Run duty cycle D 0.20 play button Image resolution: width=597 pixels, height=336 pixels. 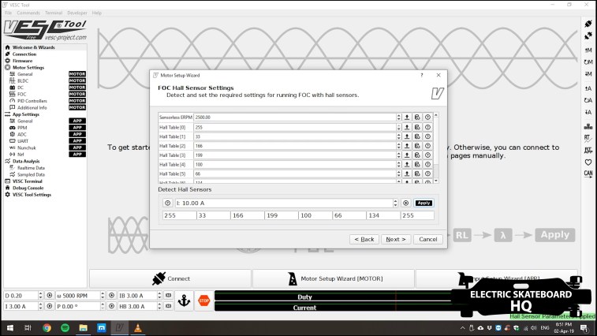[50, 294]
